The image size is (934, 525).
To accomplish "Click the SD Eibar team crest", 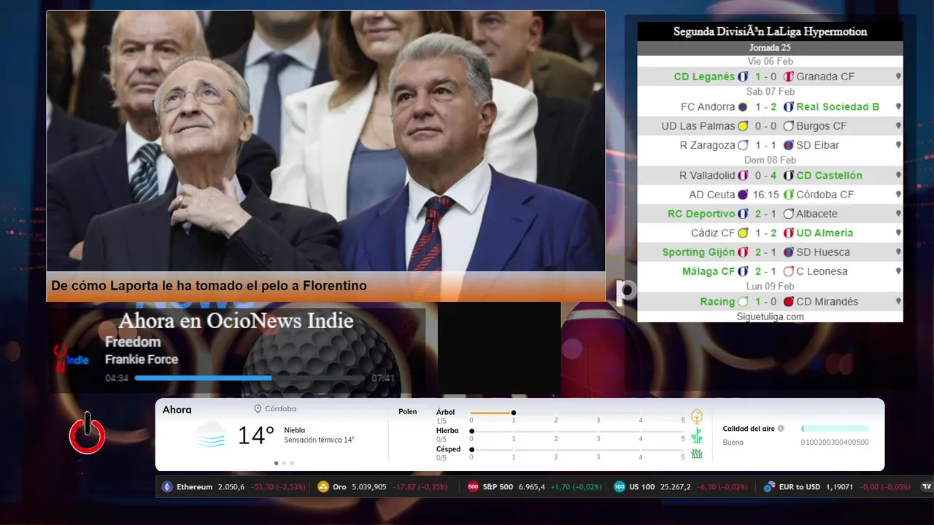I will click(x=788, y=145).
